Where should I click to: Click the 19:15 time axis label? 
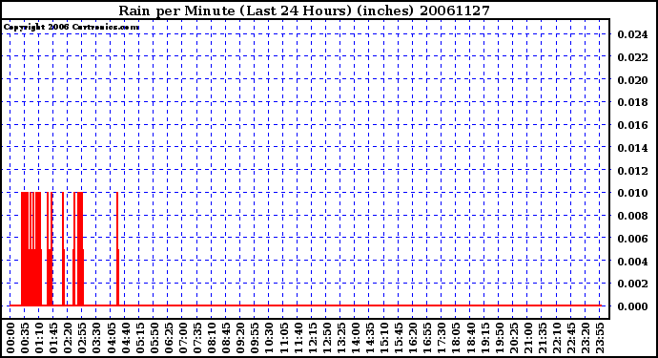[x=484, y=338]
